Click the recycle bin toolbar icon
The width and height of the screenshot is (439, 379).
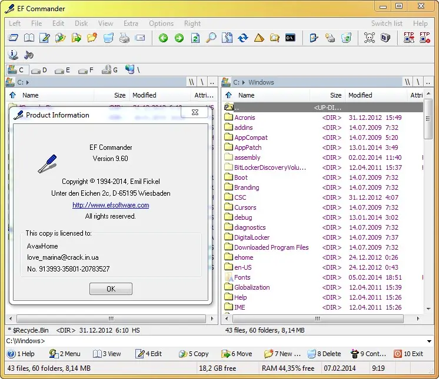[346, 38]
